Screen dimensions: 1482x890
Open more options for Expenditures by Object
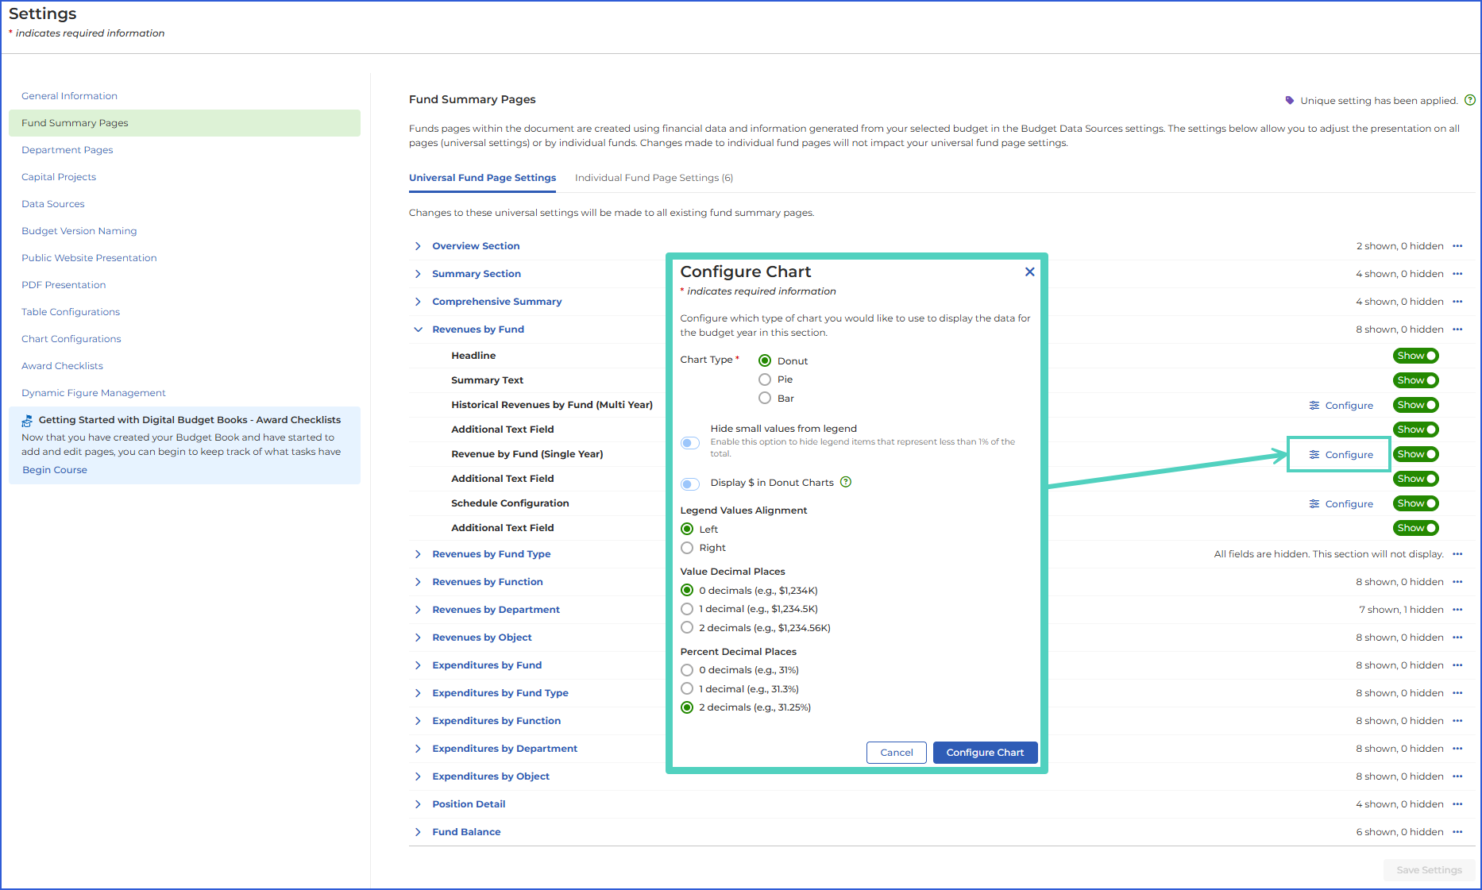coord(1457,776)
